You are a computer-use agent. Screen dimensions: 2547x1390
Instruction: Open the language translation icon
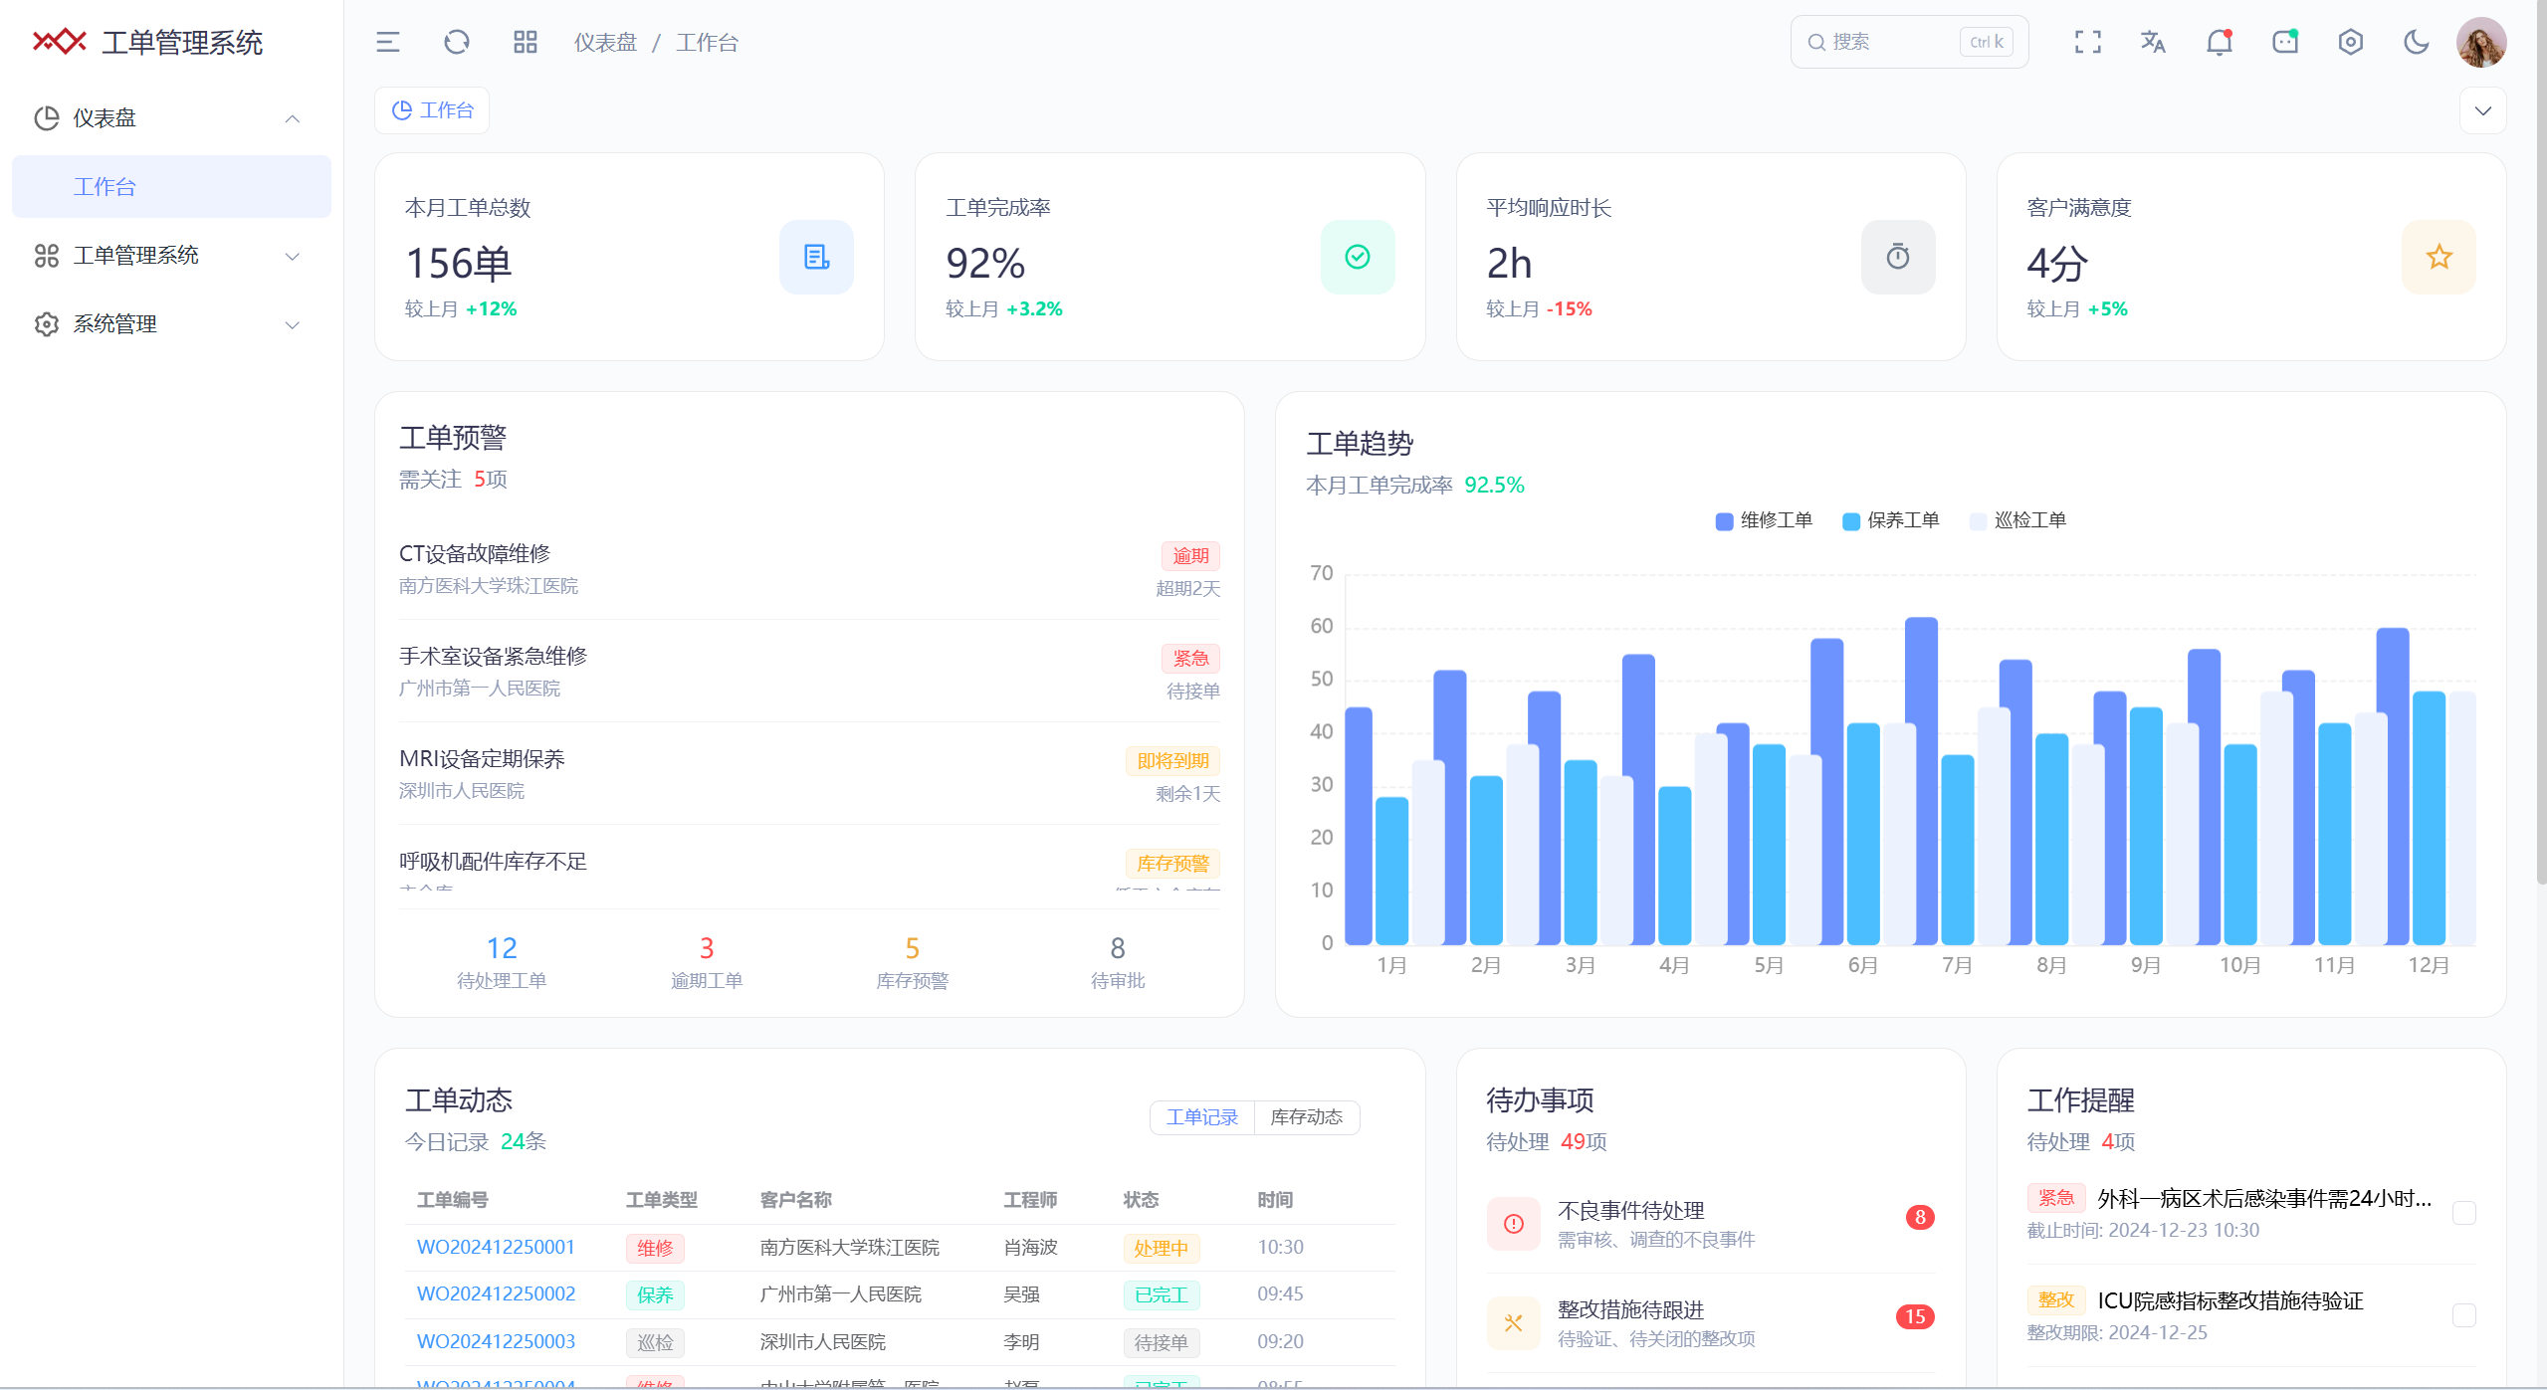click(x=2153, y=42)
